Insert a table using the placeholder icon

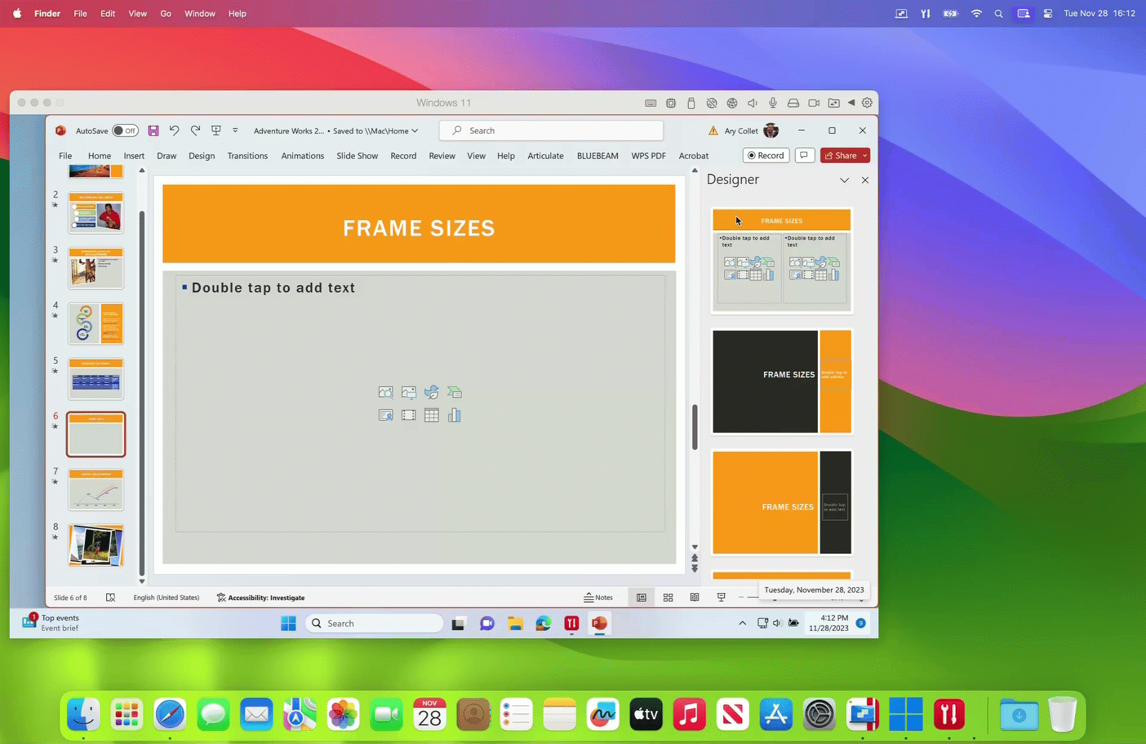(x=432, y=415)
